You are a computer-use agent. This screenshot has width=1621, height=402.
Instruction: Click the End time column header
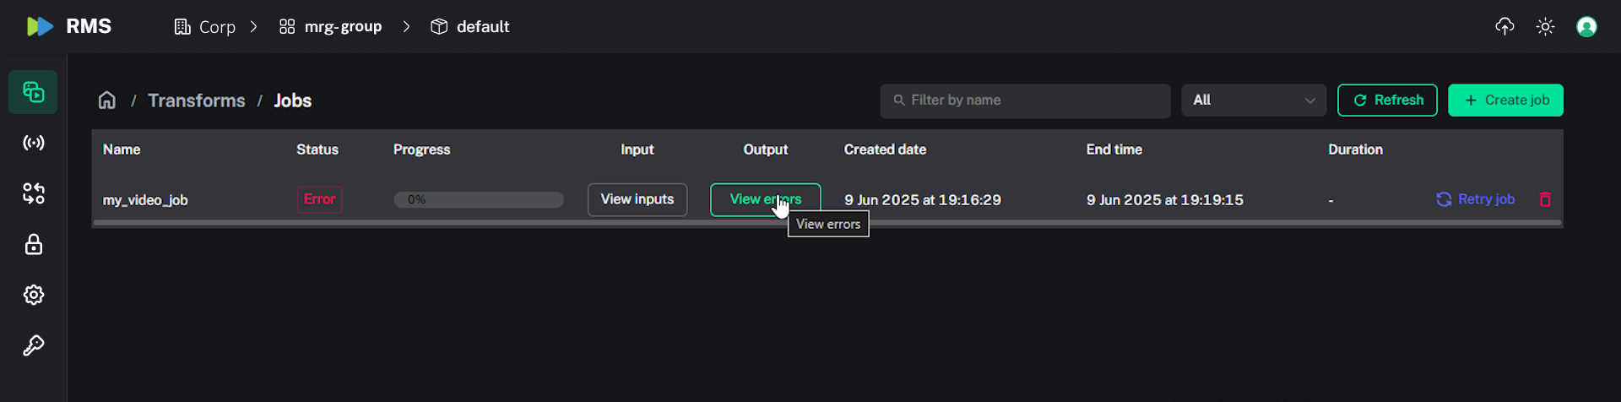(x=1114, y=149)
